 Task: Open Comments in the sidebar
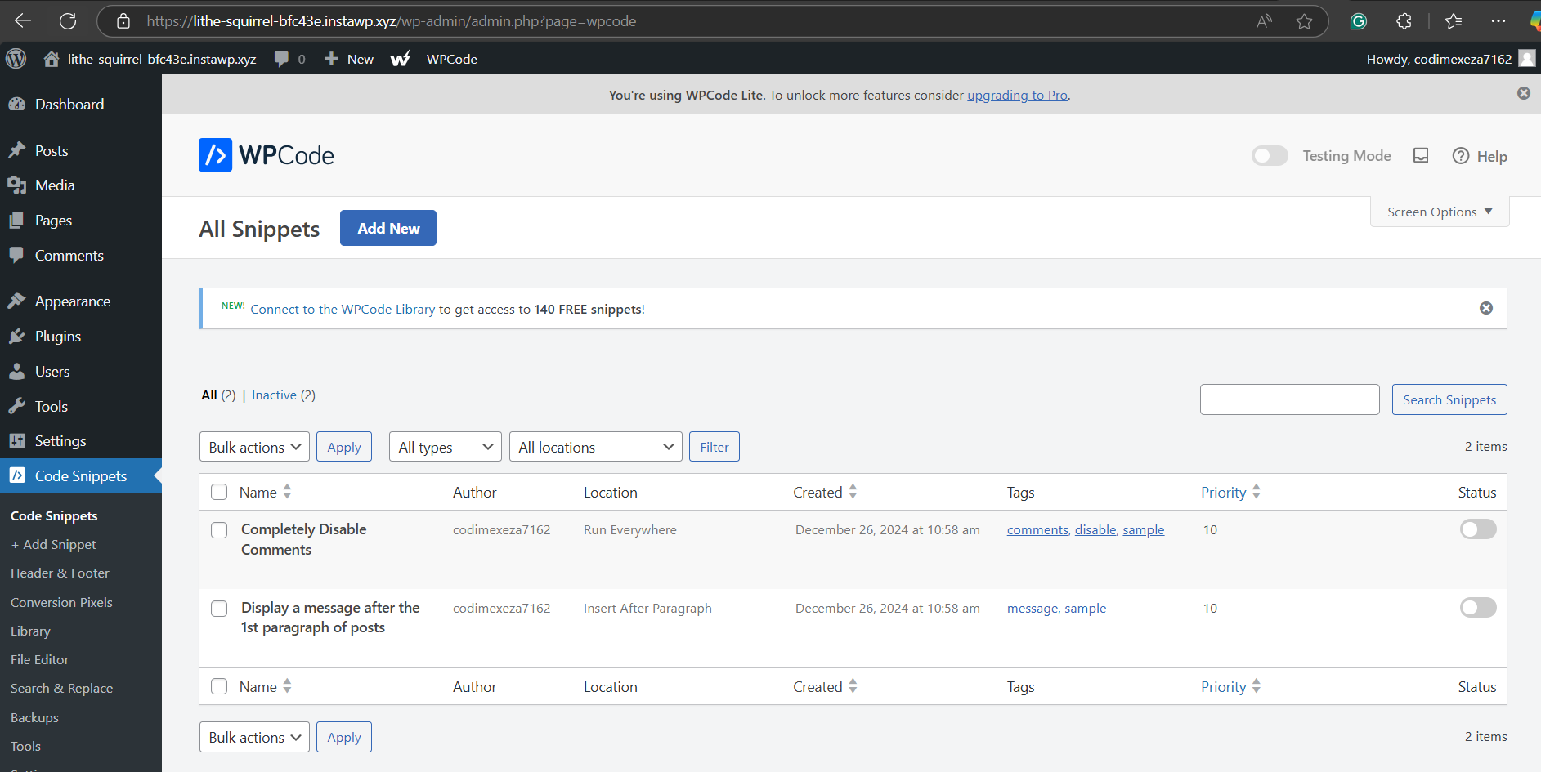tap(69, 256)
